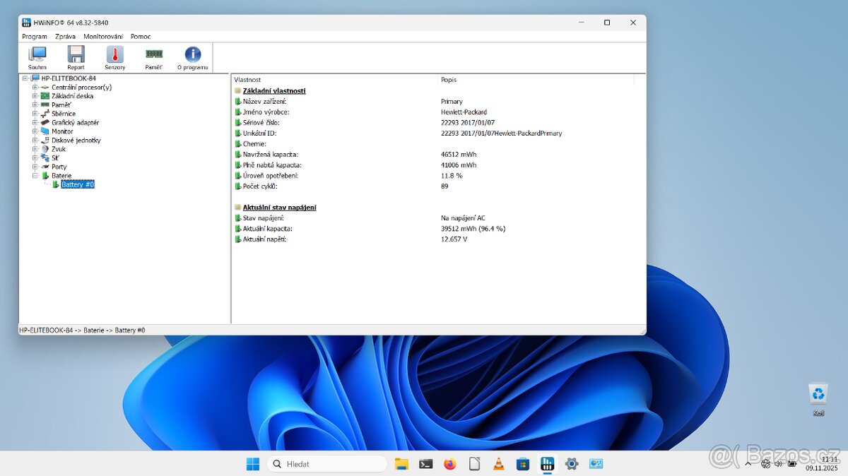Click the HWiNFO icon in the taskbar

click(x=548, y=463)
